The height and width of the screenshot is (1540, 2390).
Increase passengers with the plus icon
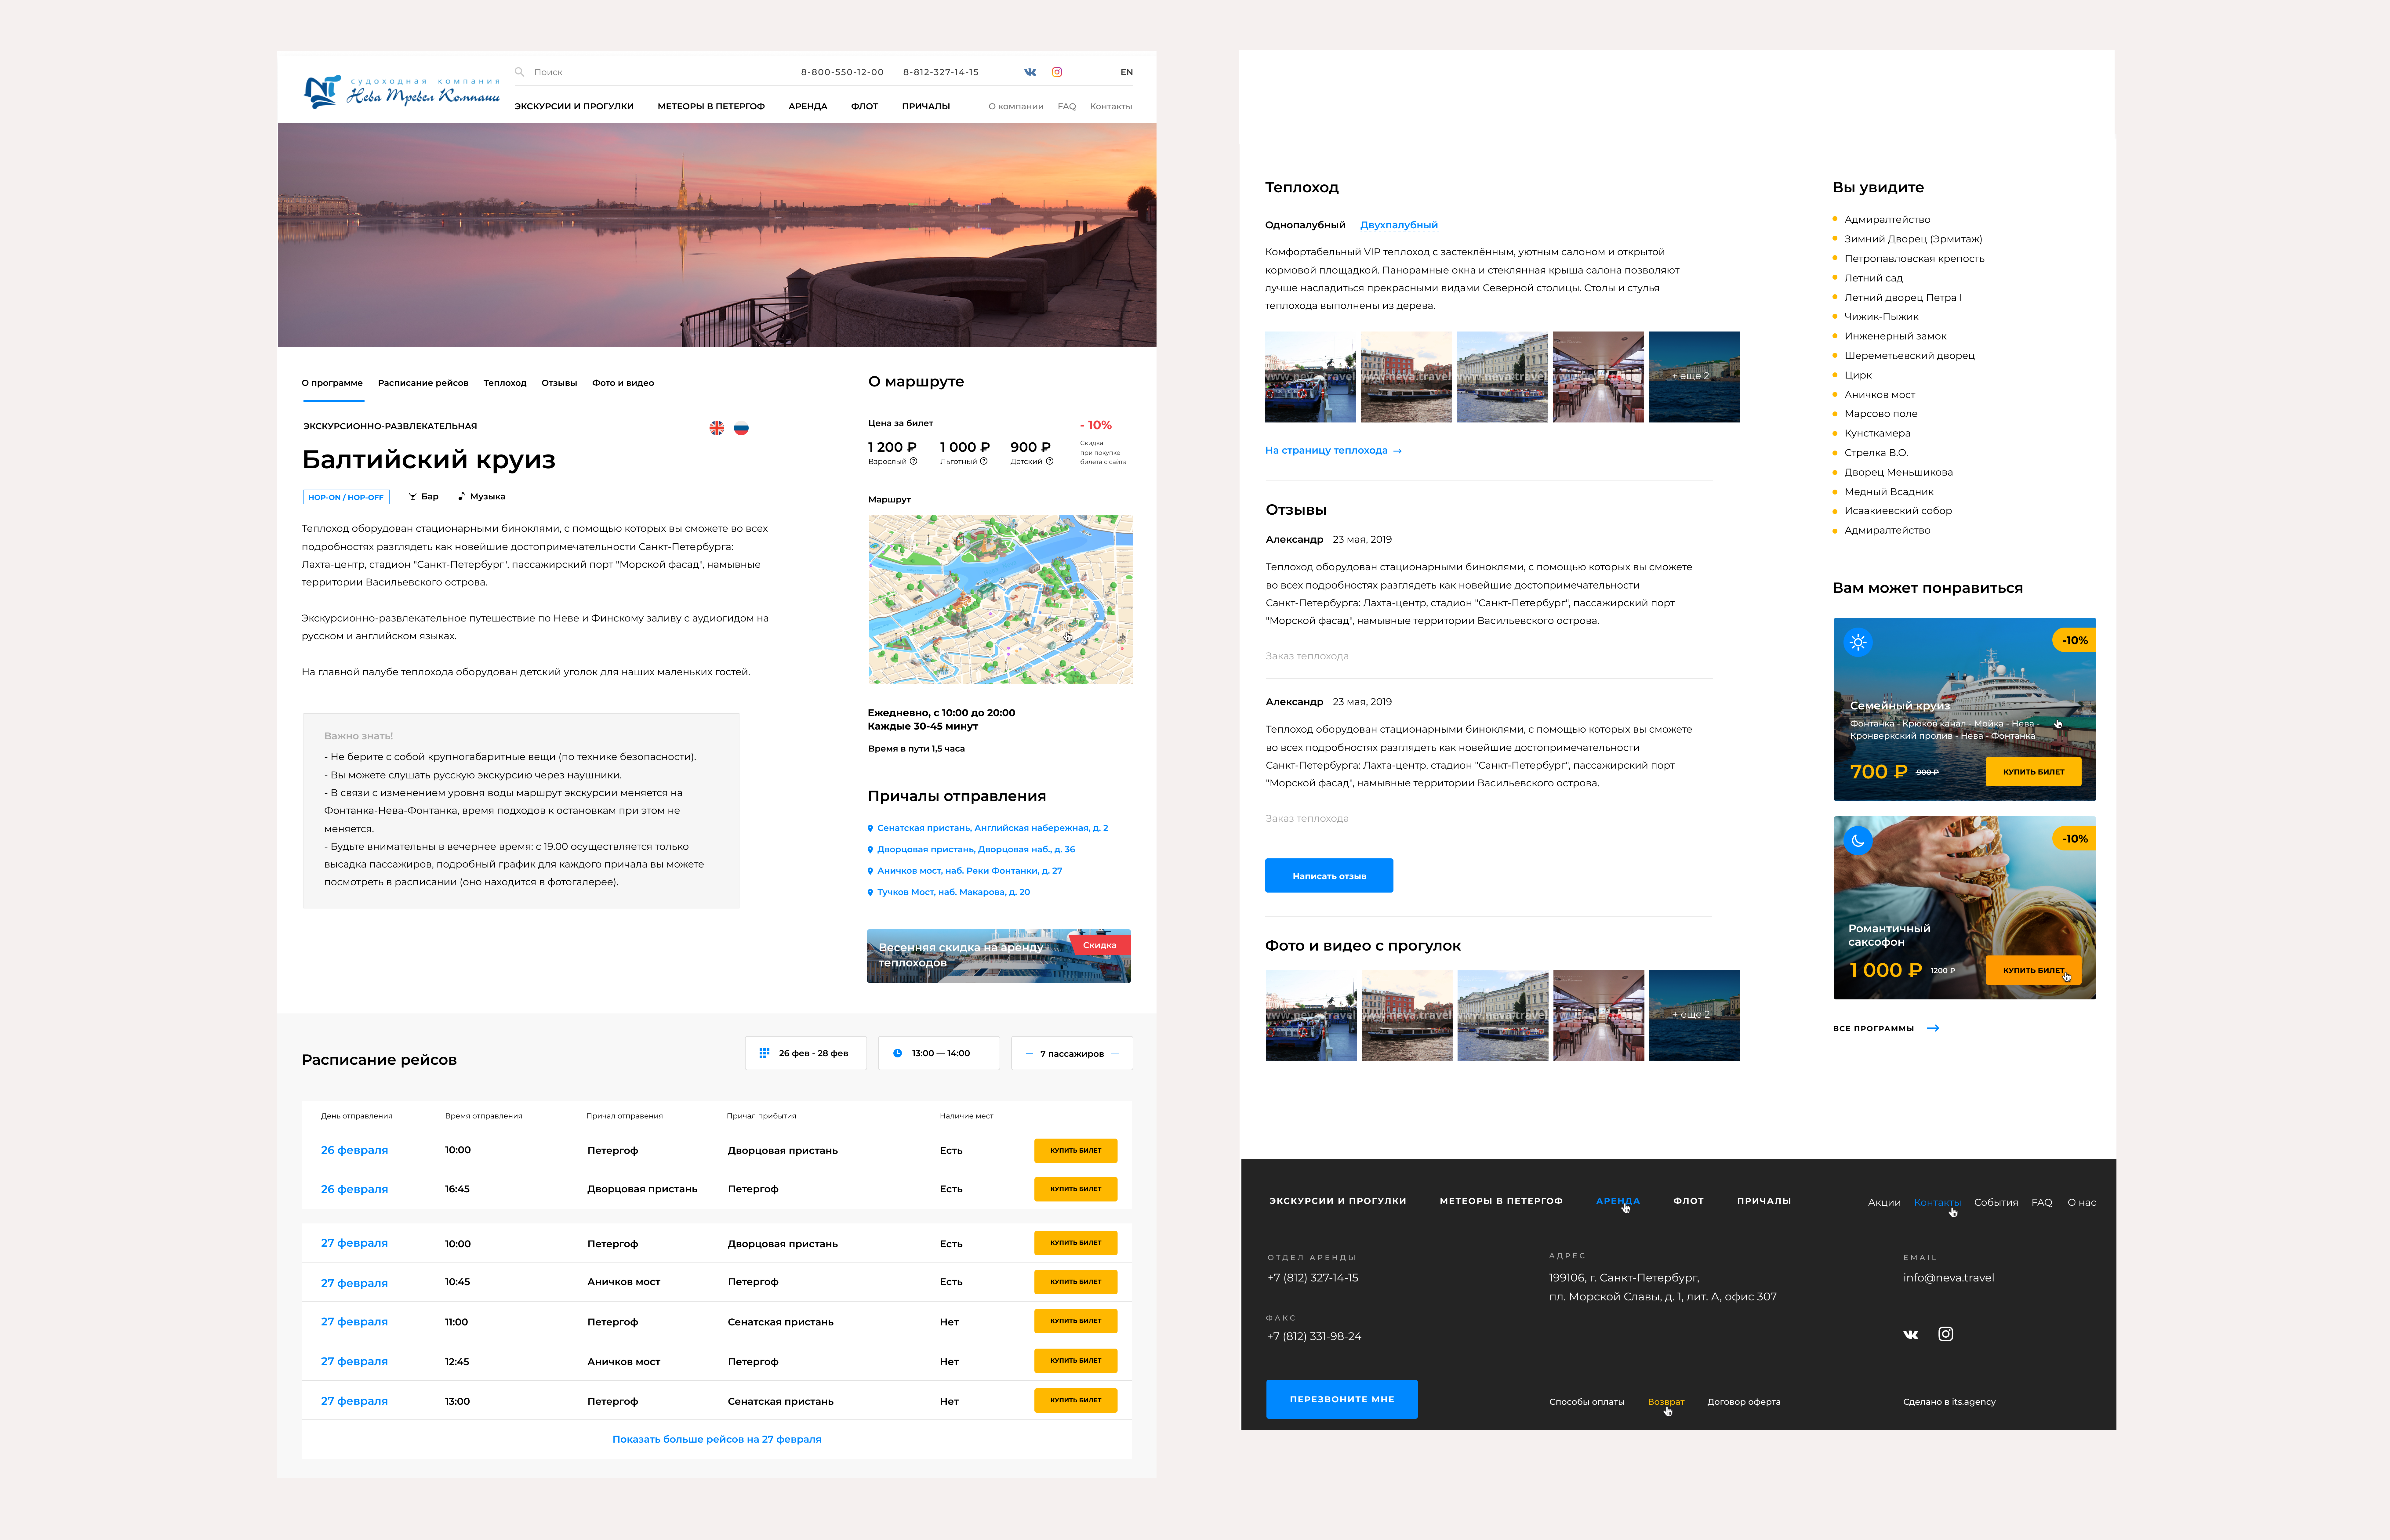(1115, 1053)
